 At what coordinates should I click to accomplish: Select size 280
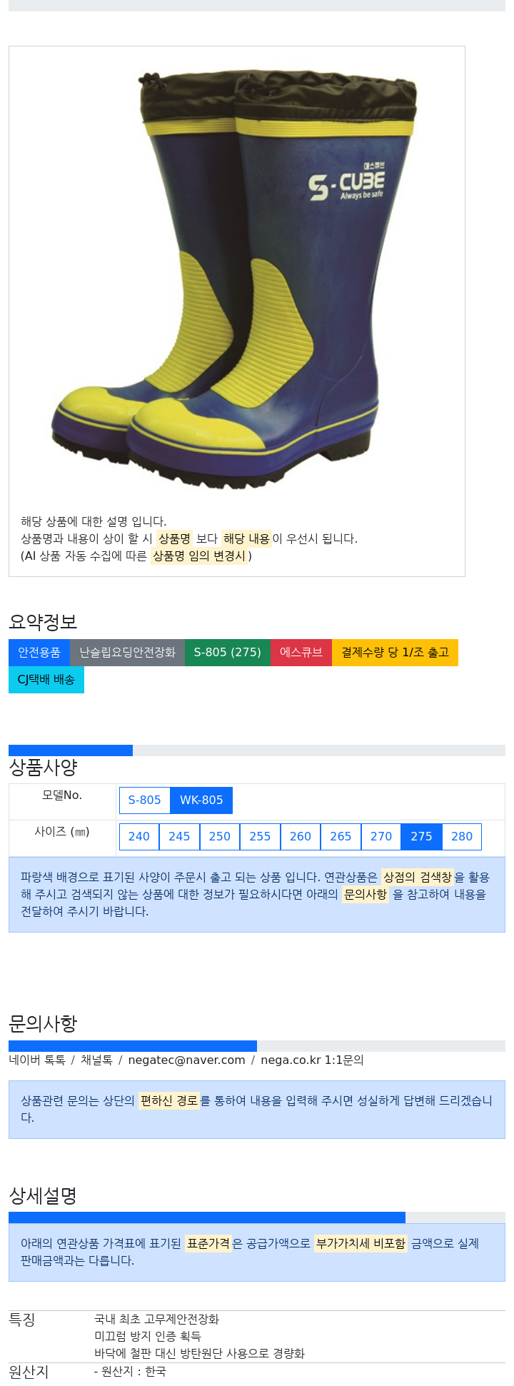pos(462,837)
